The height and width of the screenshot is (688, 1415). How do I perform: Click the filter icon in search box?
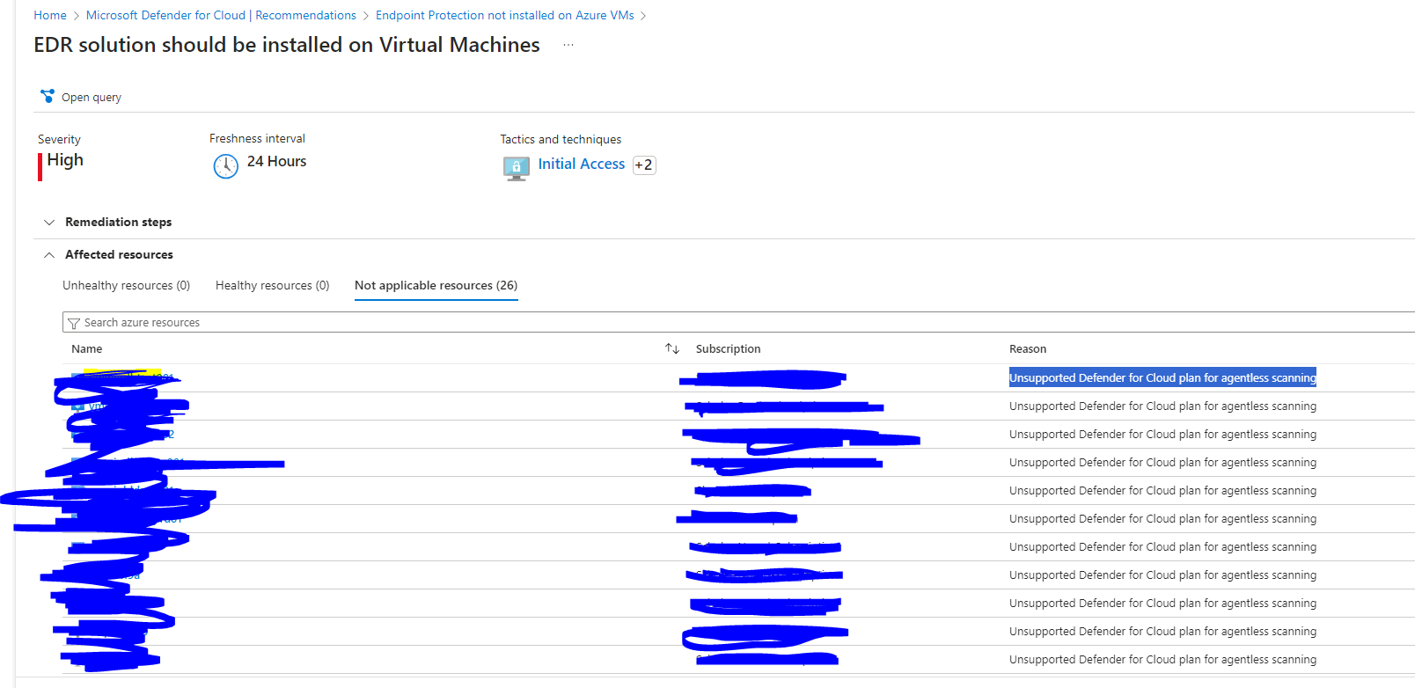pyautogui.click(x=74, y=323)
